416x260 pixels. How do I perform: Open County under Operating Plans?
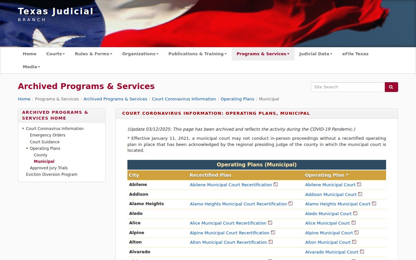pyautogui.click(x=40, y=155)
